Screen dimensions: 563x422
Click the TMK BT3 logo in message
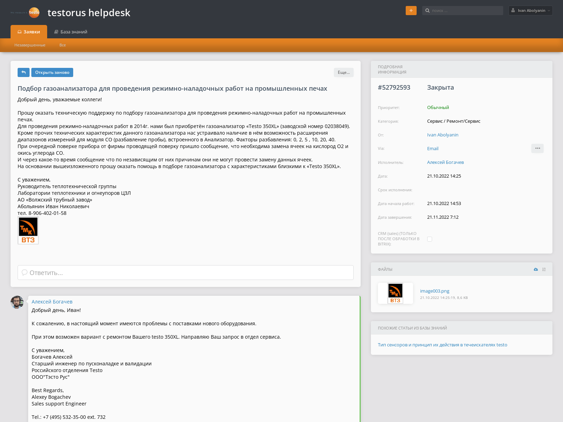click(28, 230)
